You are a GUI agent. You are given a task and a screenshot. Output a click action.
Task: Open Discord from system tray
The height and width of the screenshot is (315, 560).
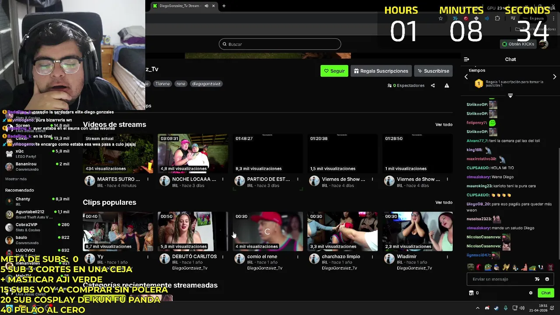click(x=487, y=308)
